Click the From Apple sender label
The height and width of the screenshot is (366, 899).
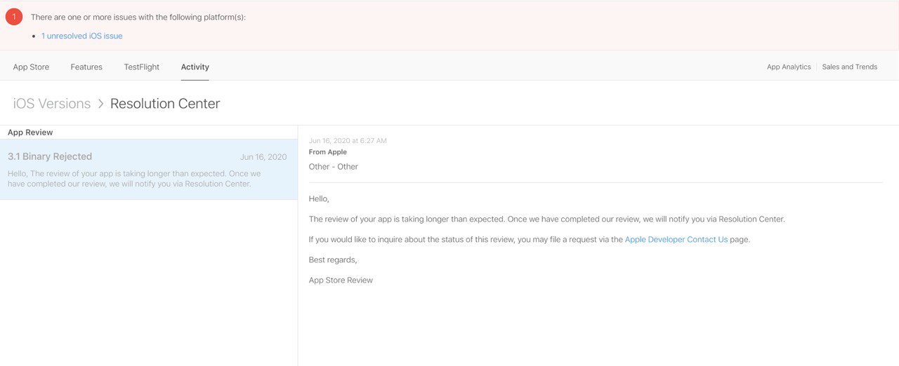(328, 152)
